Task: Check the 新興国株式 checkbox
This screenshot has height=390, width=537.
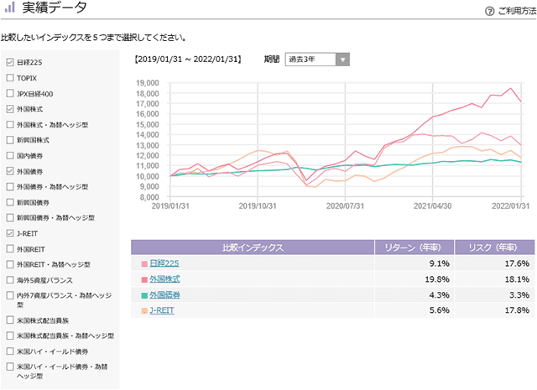Action: (x=10, y=140)
